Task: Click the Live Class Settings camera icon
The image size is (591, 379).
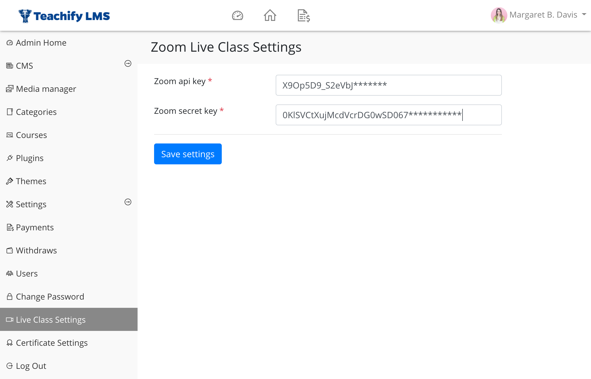Action: click(10, 320)
